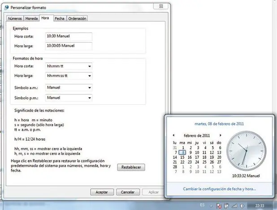The width and height of the screenshot is (277, 210).
Task: Select day 12 in second calendar row
Action: pyautogui.click(x=212, y=152)
